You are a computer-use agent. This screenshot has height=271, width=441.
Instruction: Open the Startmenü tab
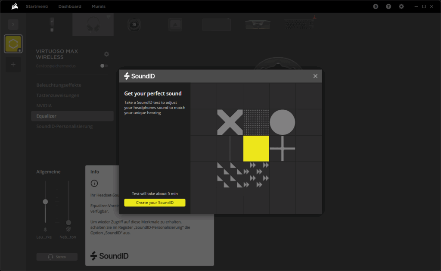[37, 6]
